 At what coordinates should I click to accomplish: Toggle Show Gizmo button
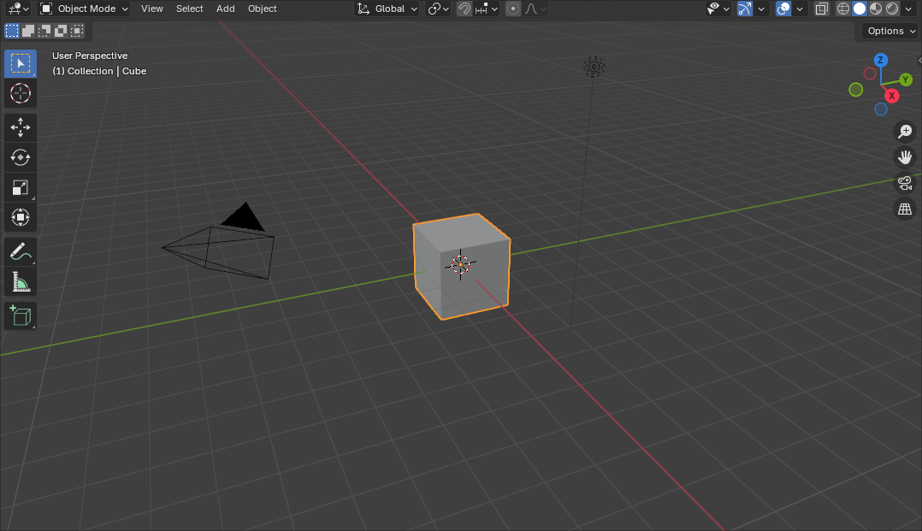(745, 9)
